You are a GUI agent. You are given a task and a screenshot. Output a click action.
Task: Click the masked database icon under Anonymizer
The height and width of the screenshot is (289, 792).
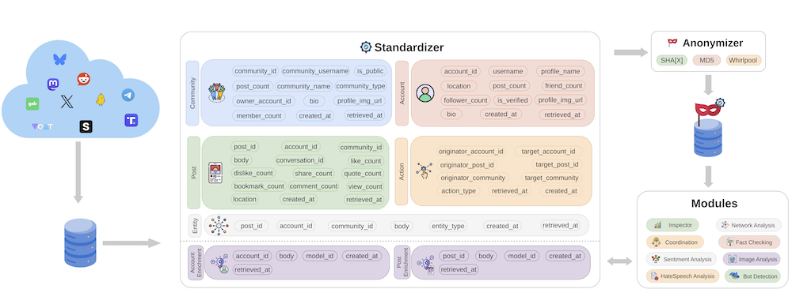point(708,129)
